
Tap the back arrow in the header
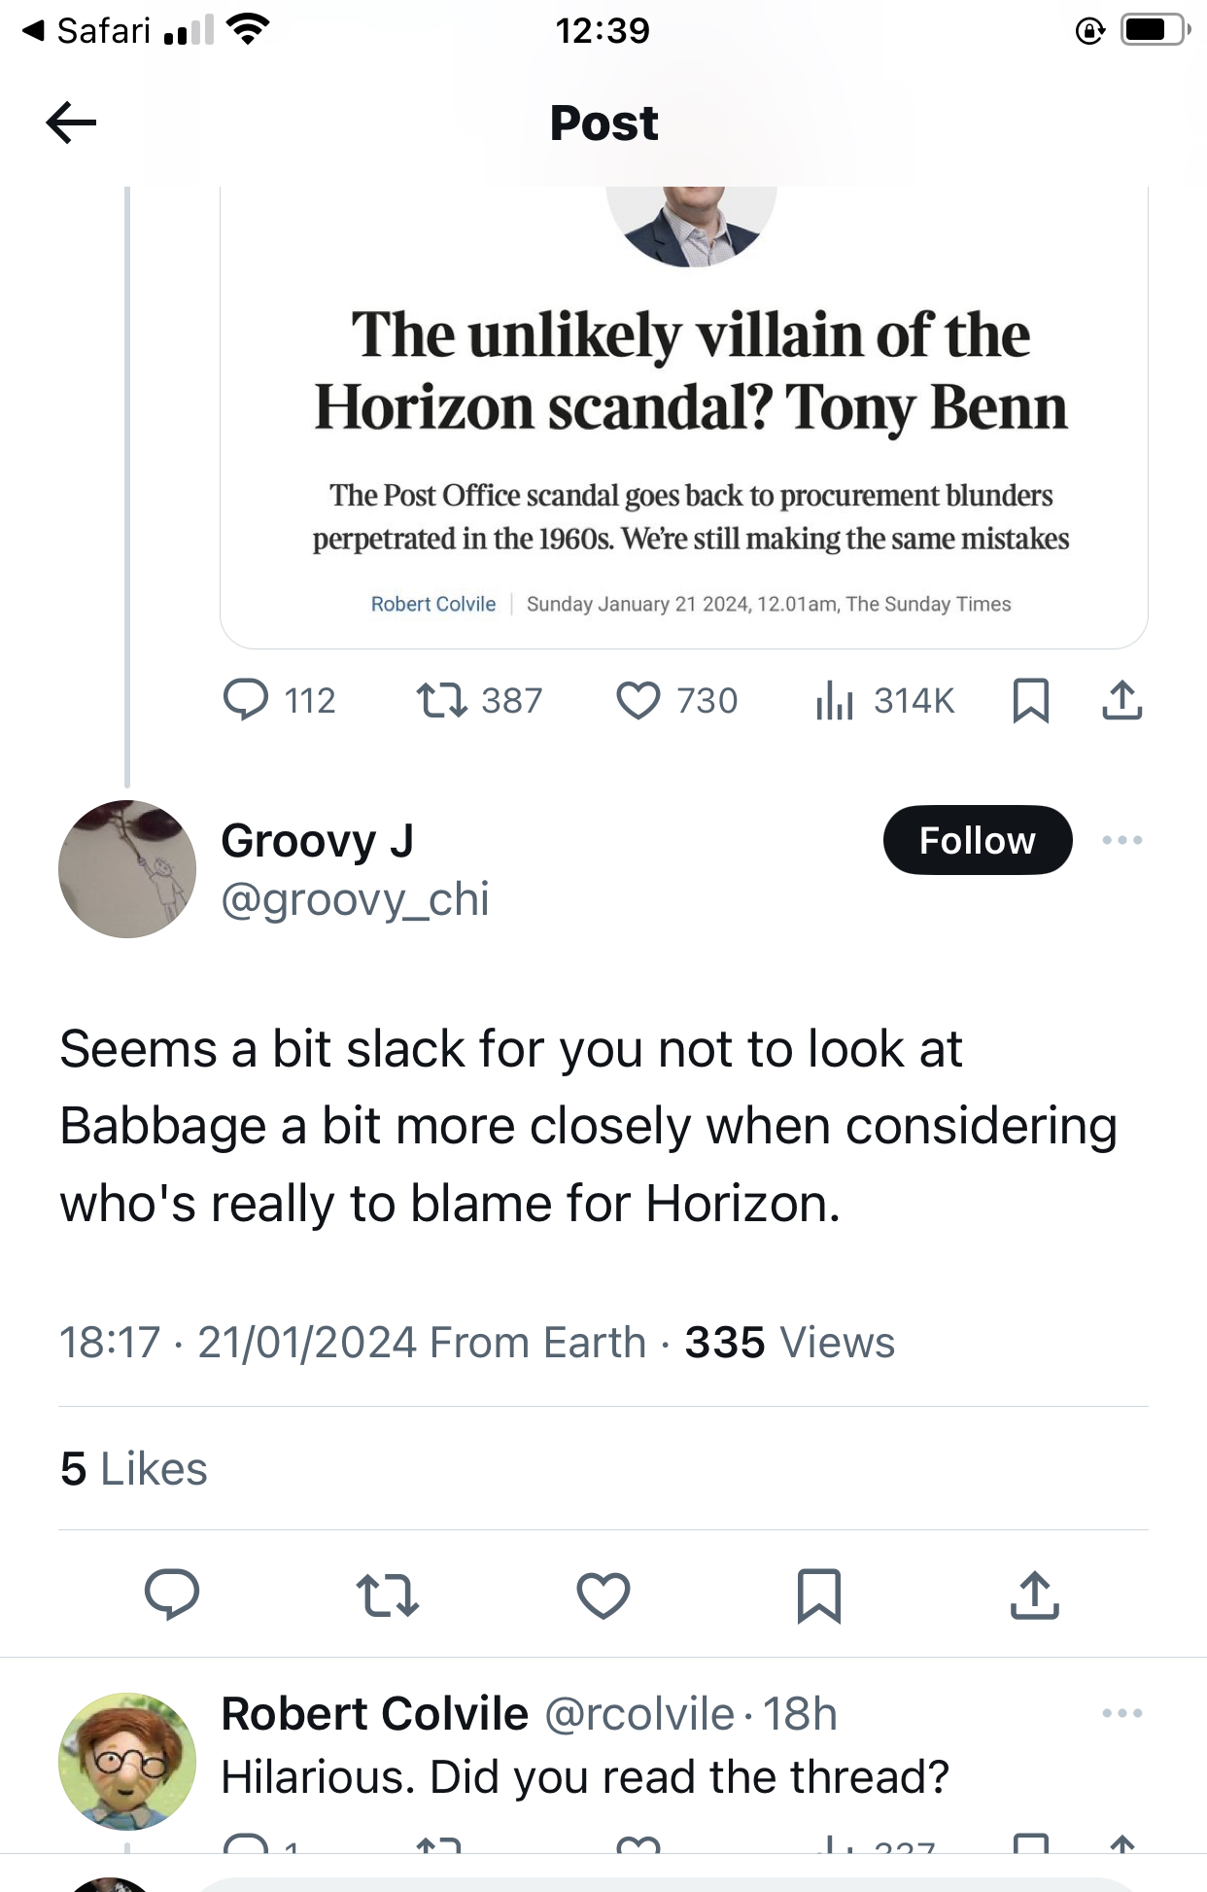[71, 123]
